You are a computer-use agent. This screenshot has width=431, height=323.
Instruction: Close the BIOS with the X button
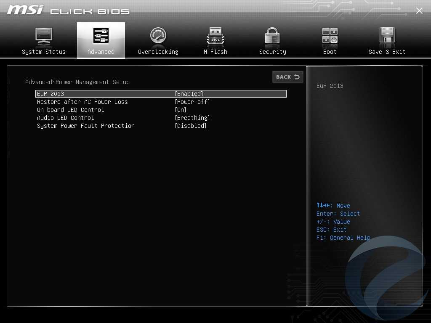tap(419, 11)
